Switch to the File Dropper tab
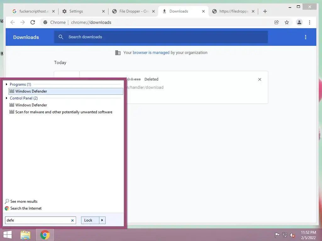 click(x=133, y=11)
